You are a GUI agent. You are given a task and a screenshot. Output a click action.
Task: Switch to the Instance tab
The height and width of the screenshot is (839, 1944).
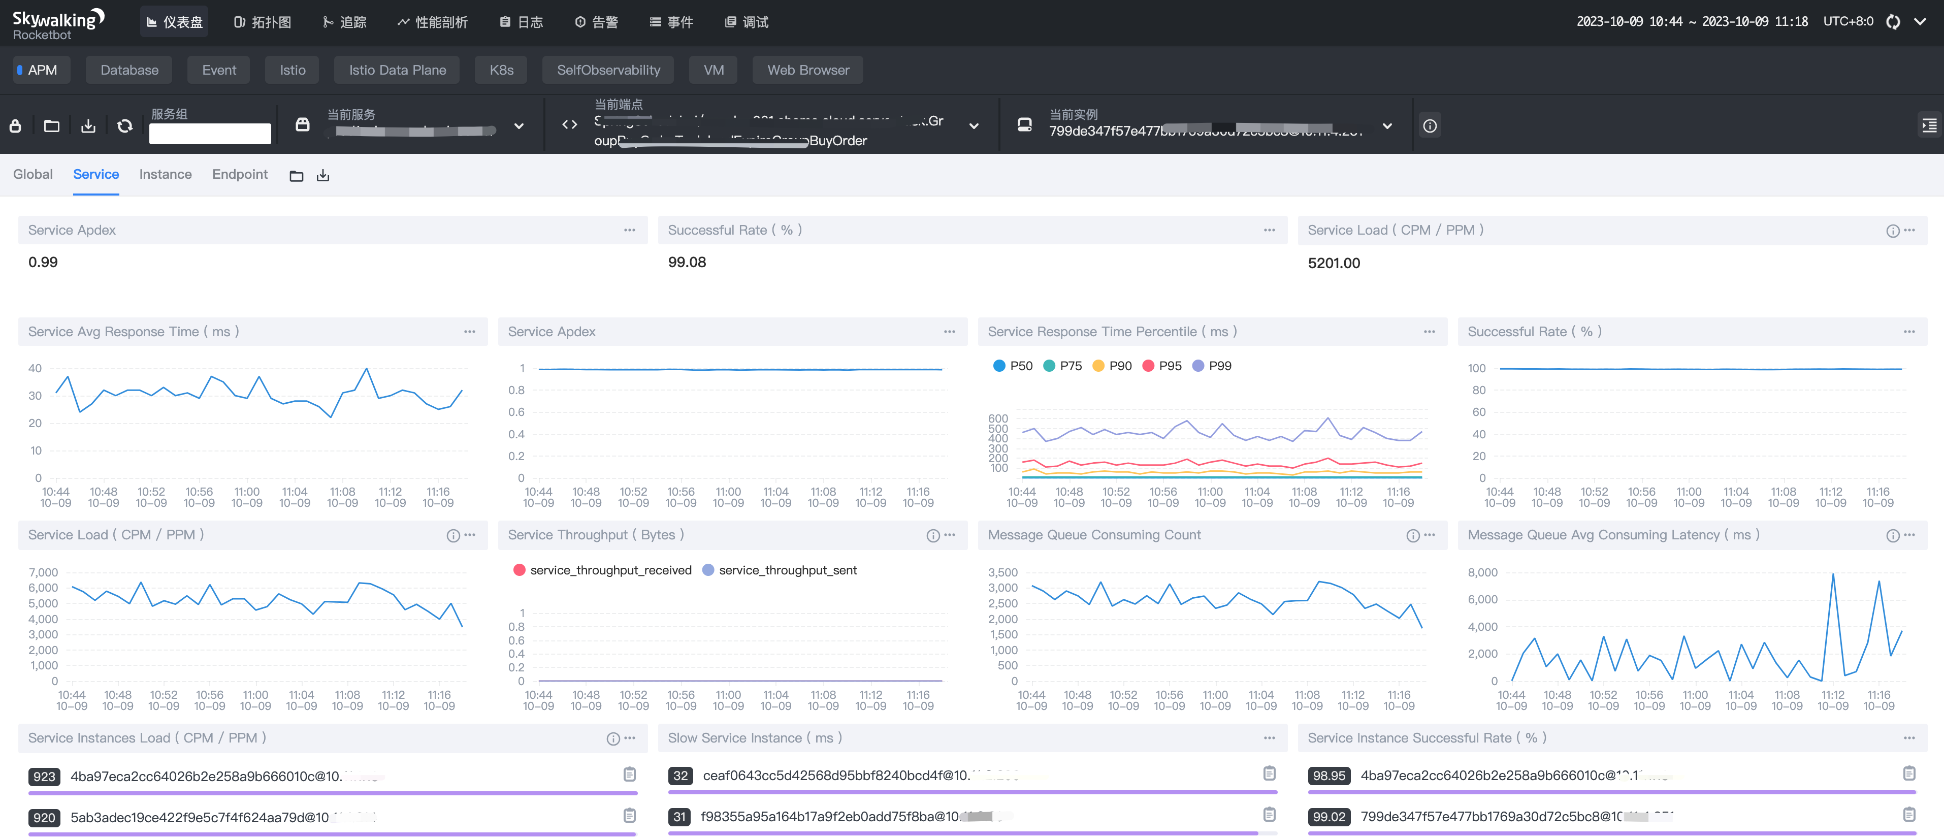tap(165, 174)
